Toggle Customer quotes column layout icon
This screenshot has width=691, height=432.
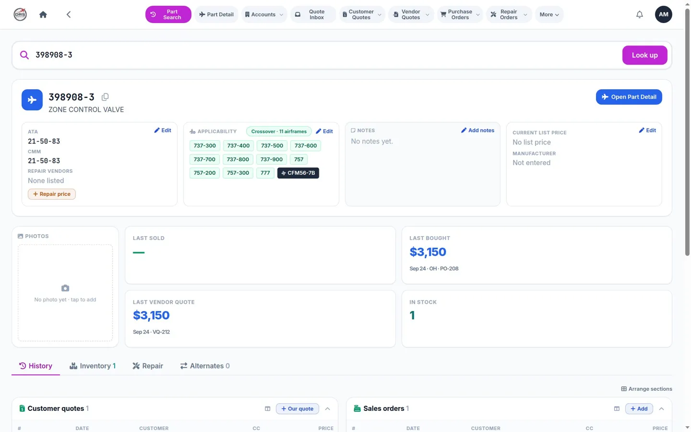(267, 409)
